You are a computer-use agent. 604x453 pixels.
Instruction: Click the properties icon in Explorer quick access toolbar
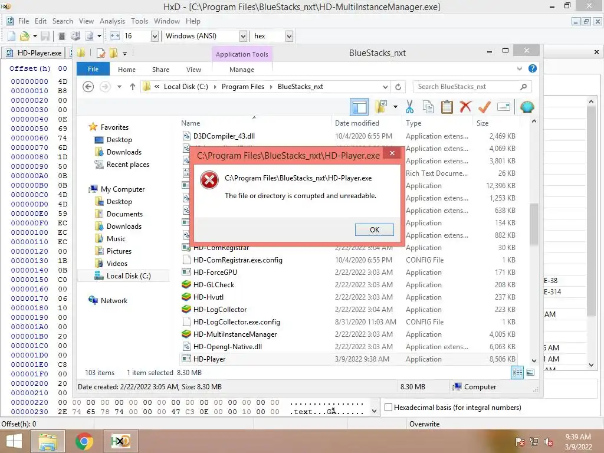(101, 52)
